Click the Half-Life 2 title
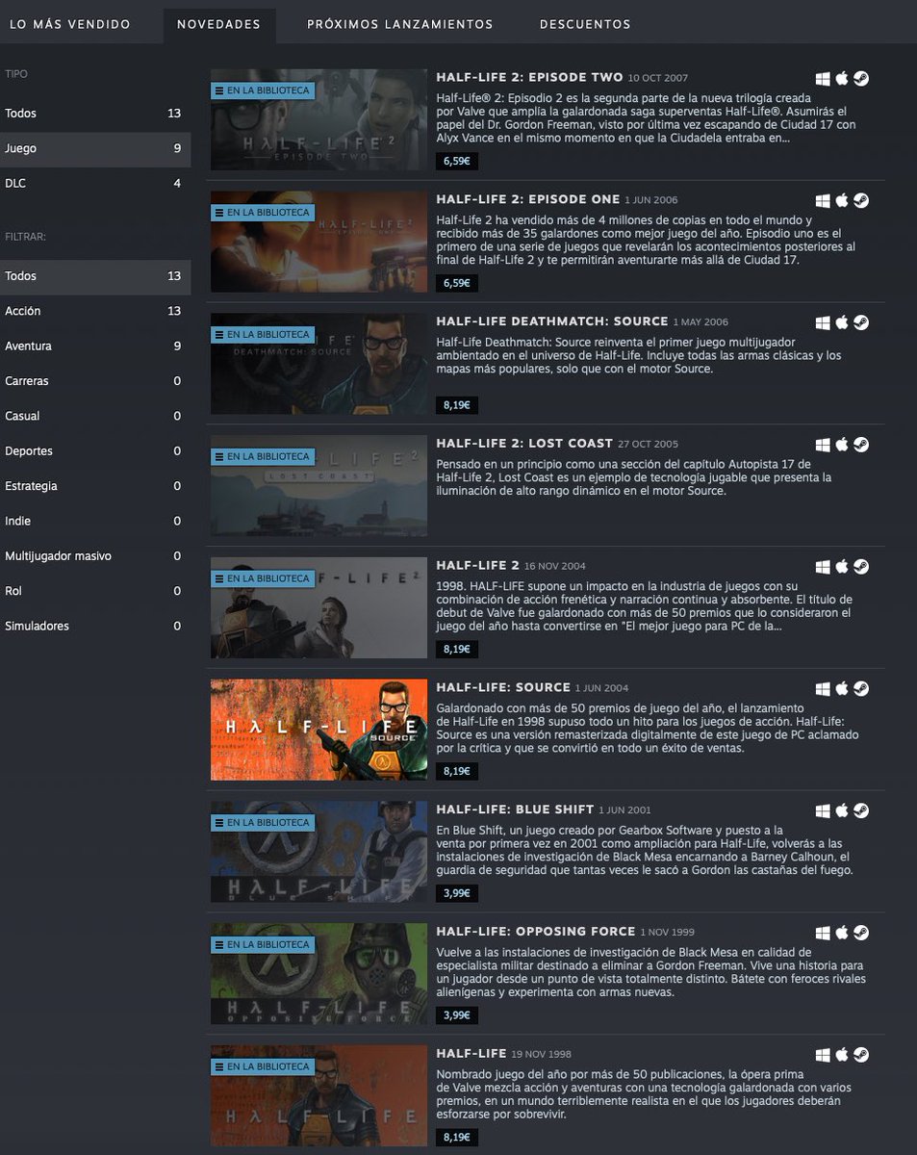 (477, 565)
